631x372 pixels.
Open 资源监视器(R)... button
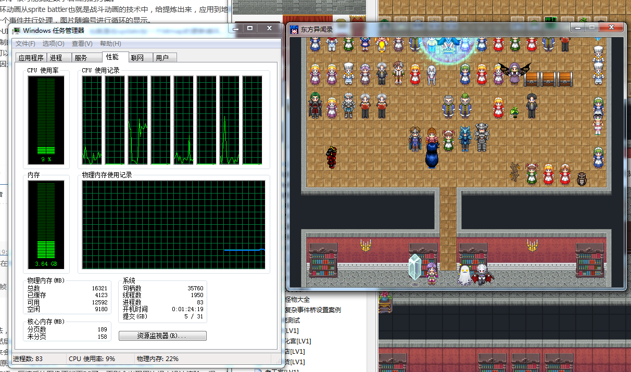(162, 336)
